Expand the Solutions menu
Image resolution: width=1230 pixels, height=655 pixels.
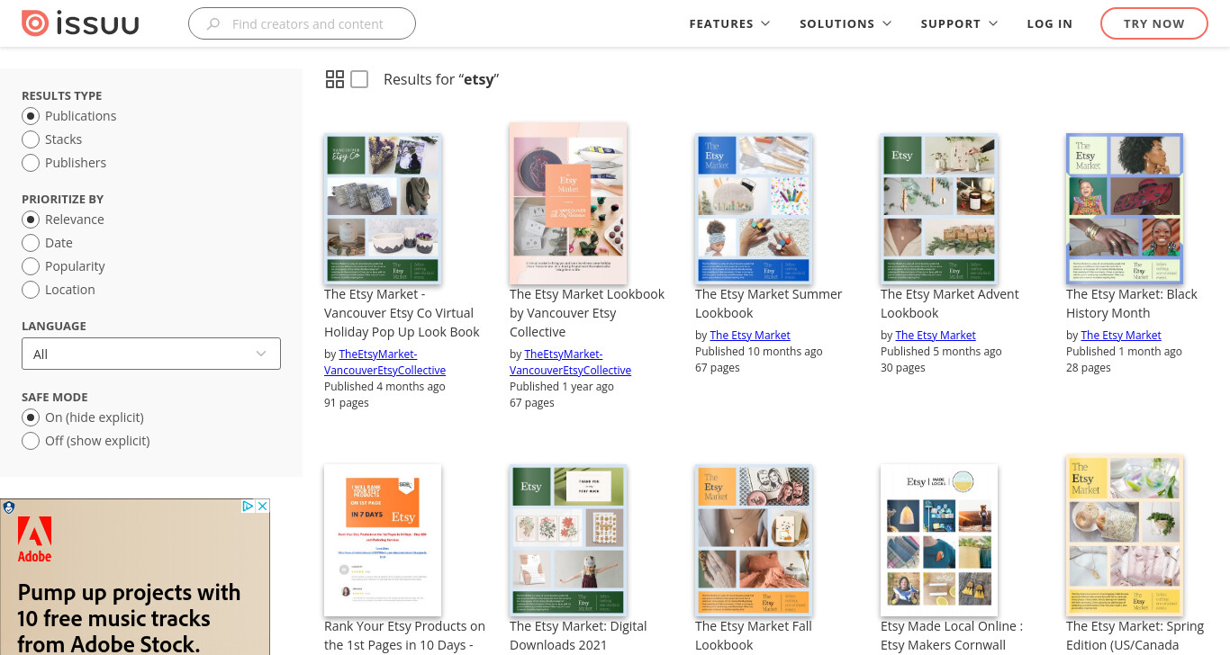tap(846, 24)
